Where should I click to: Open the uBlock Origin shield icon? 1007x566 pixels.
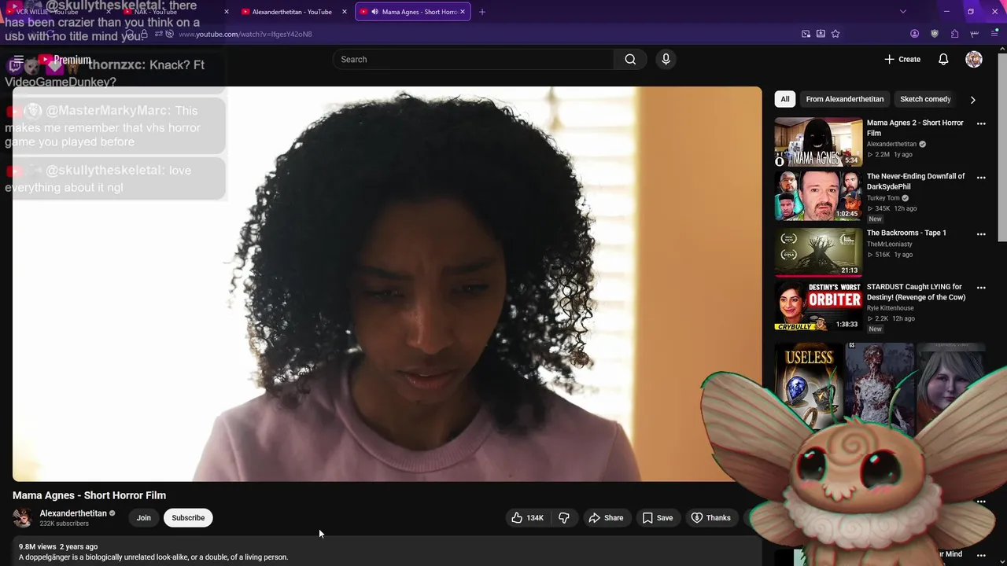(935, 34)
